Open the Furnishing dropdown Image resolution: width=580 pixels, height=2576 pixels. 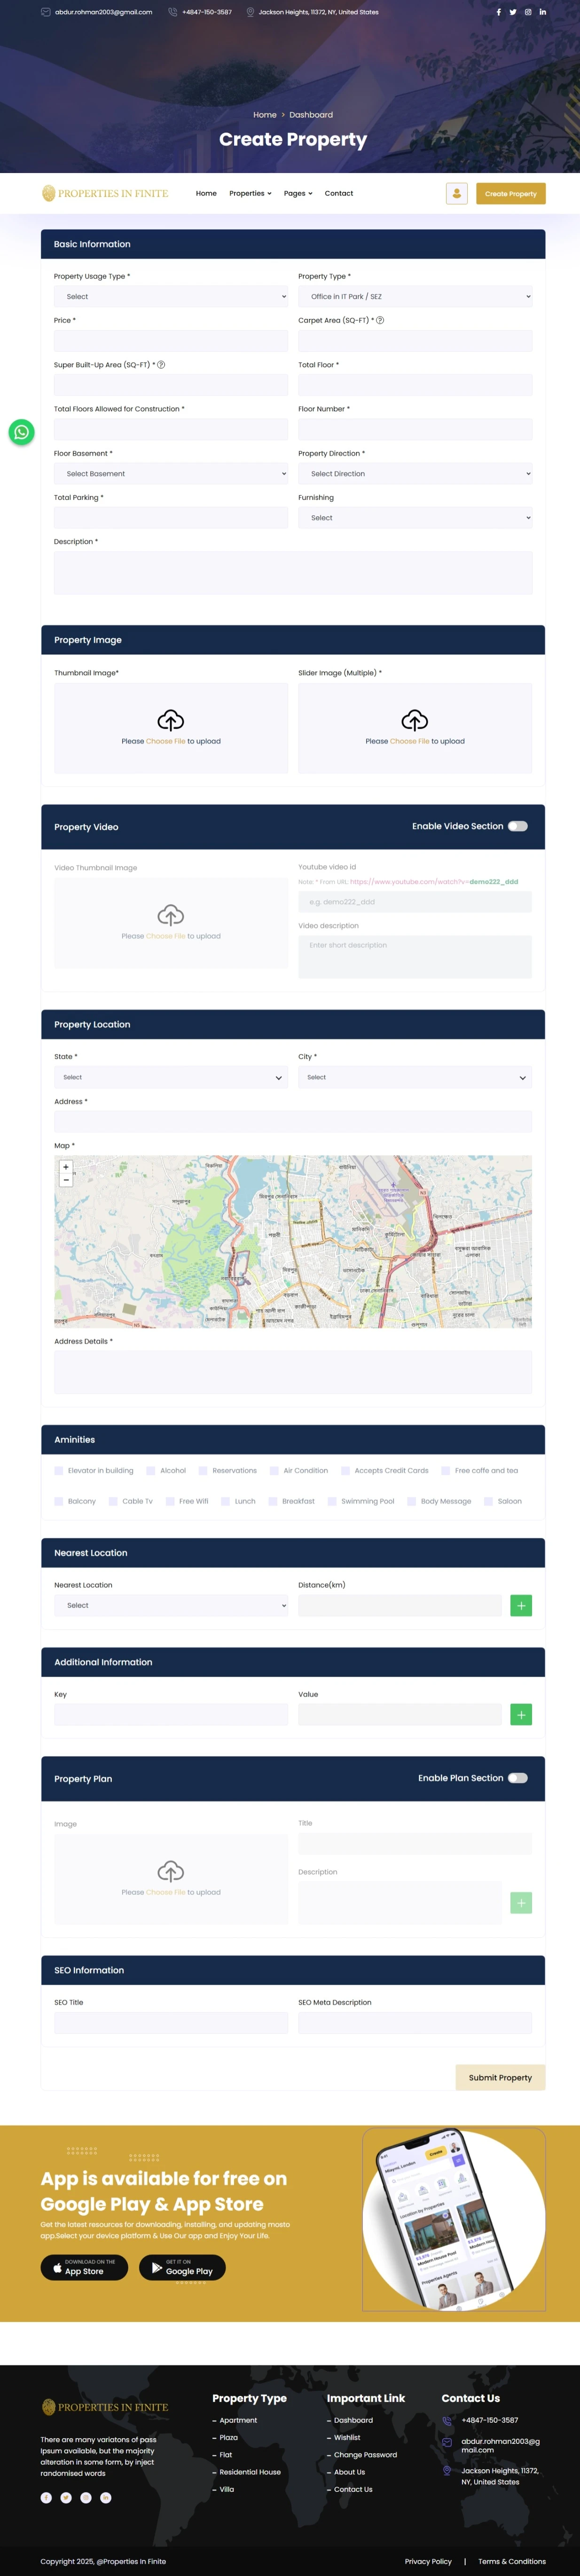(415, 517)
